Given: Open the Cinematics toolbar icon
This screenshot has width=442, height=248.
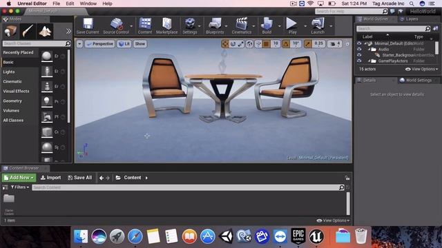Looking at the screenshot, I should point(242,26).
